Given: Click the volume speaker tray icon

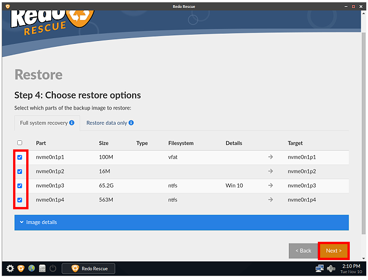Looking at the screenshot, I should [331, 268].
